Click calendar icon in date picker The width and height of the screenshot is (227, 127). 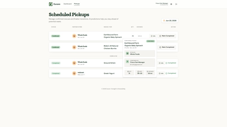point(164,21)
